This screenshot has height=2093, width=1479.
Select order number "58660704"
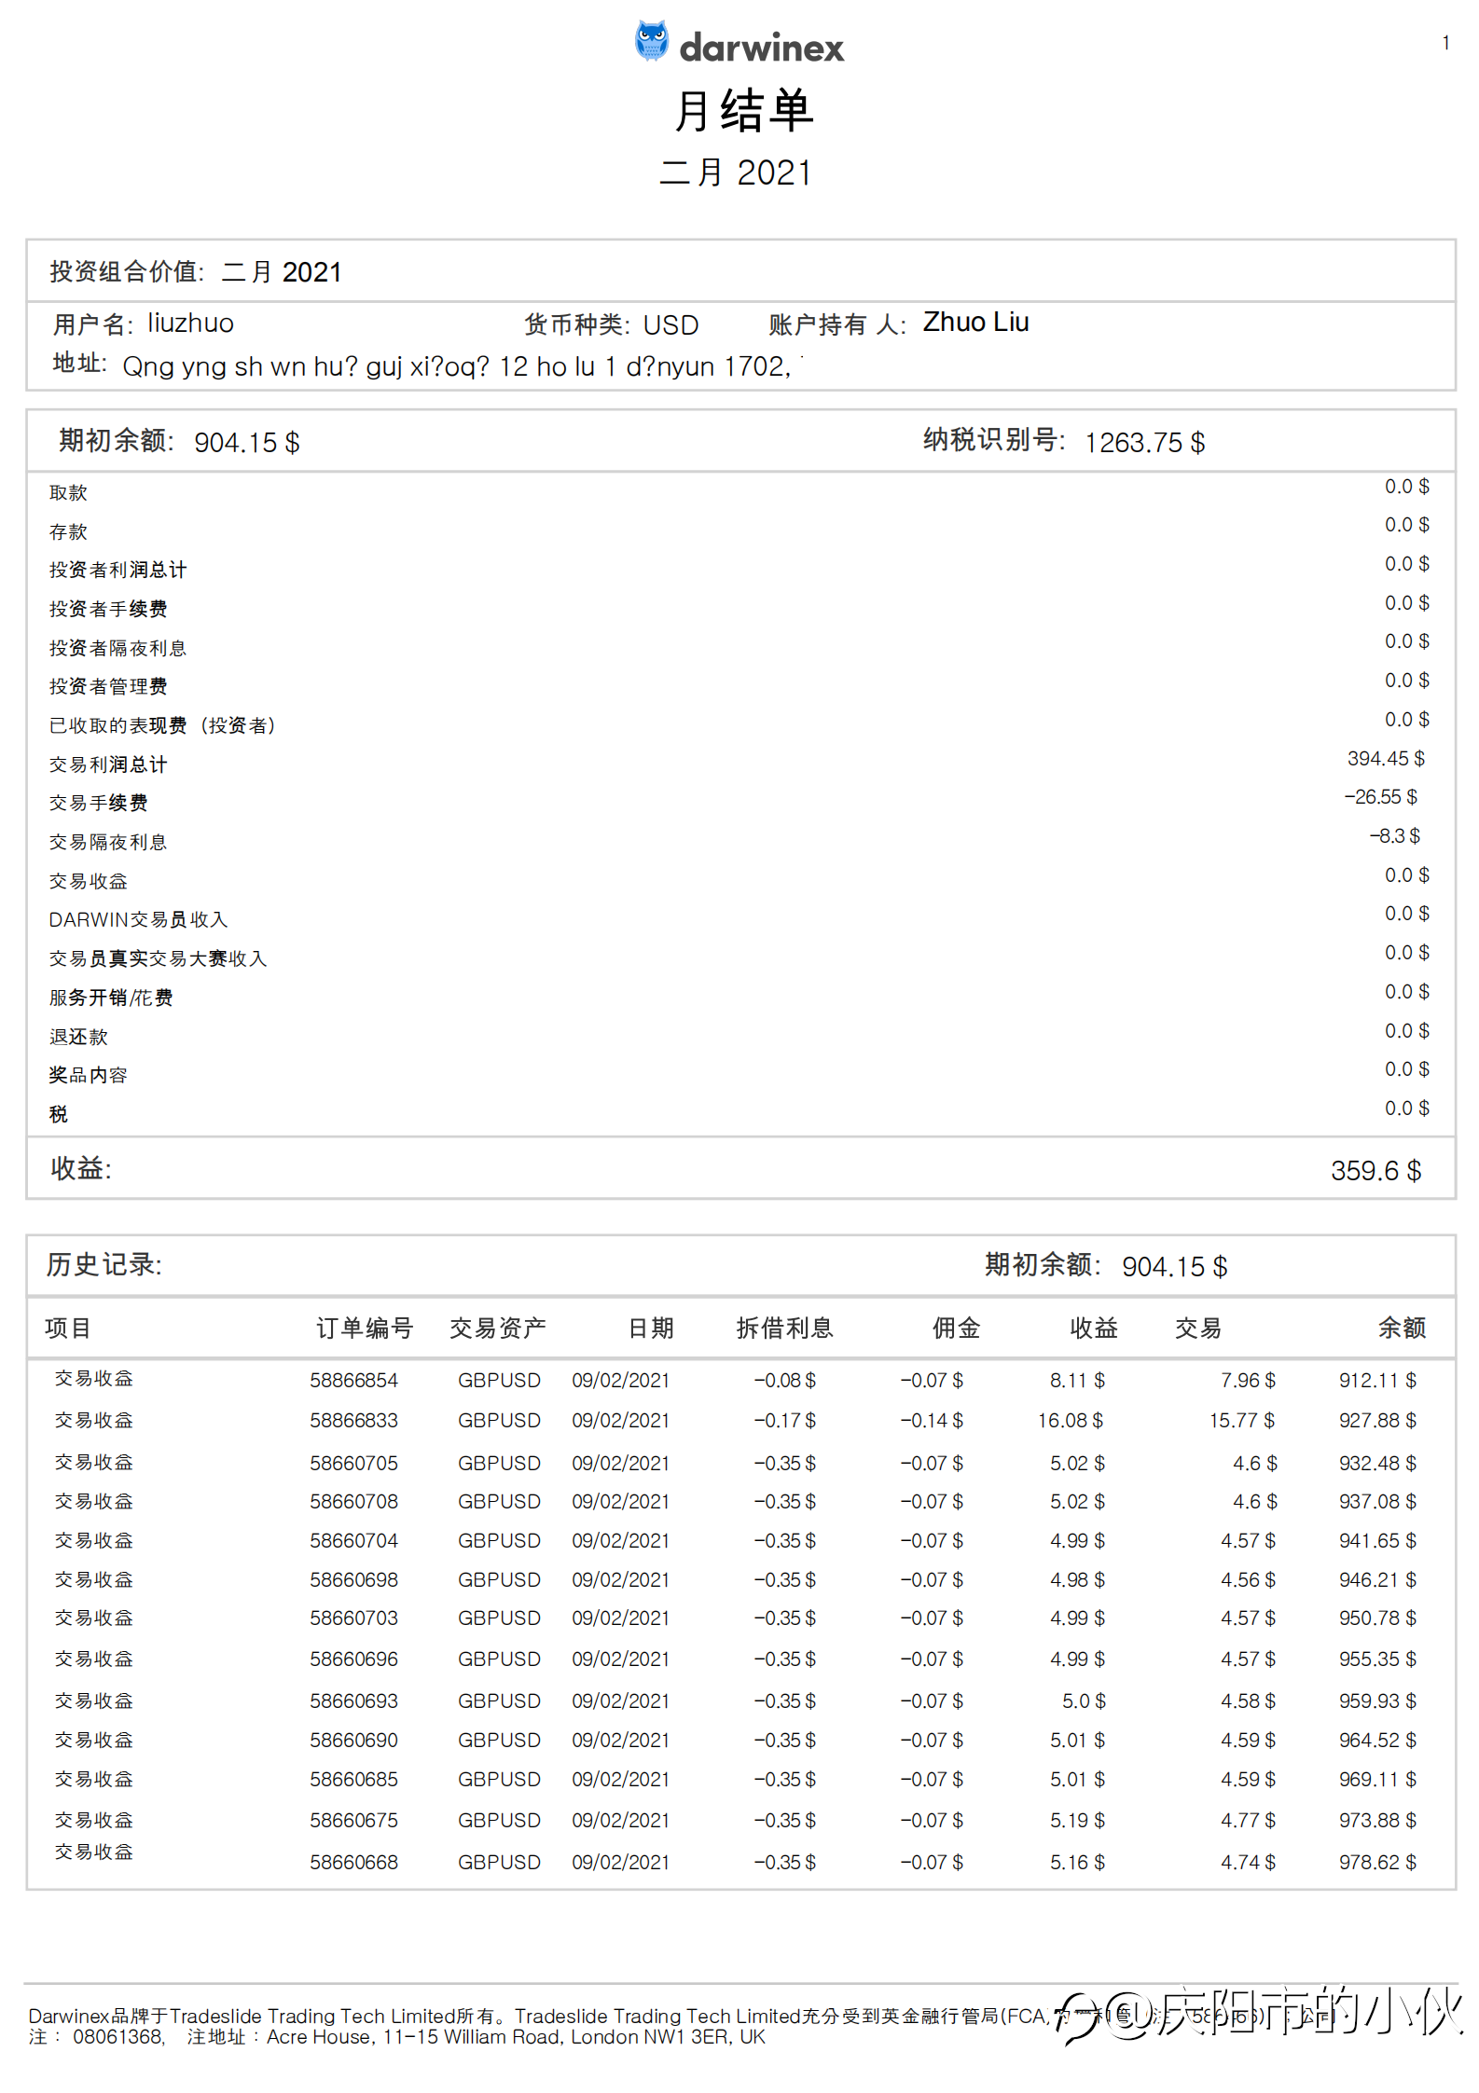pos(354,1540)
